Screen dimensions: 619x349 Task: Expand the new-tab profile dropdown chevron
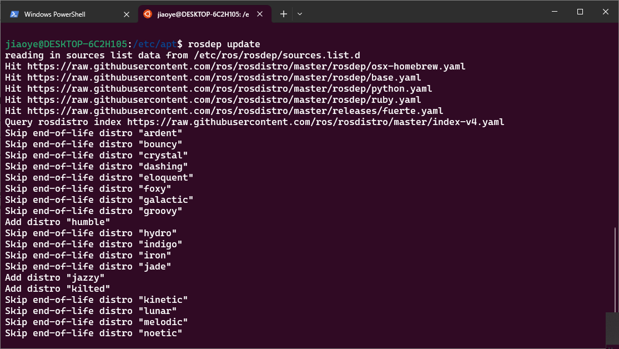point(300,14)
